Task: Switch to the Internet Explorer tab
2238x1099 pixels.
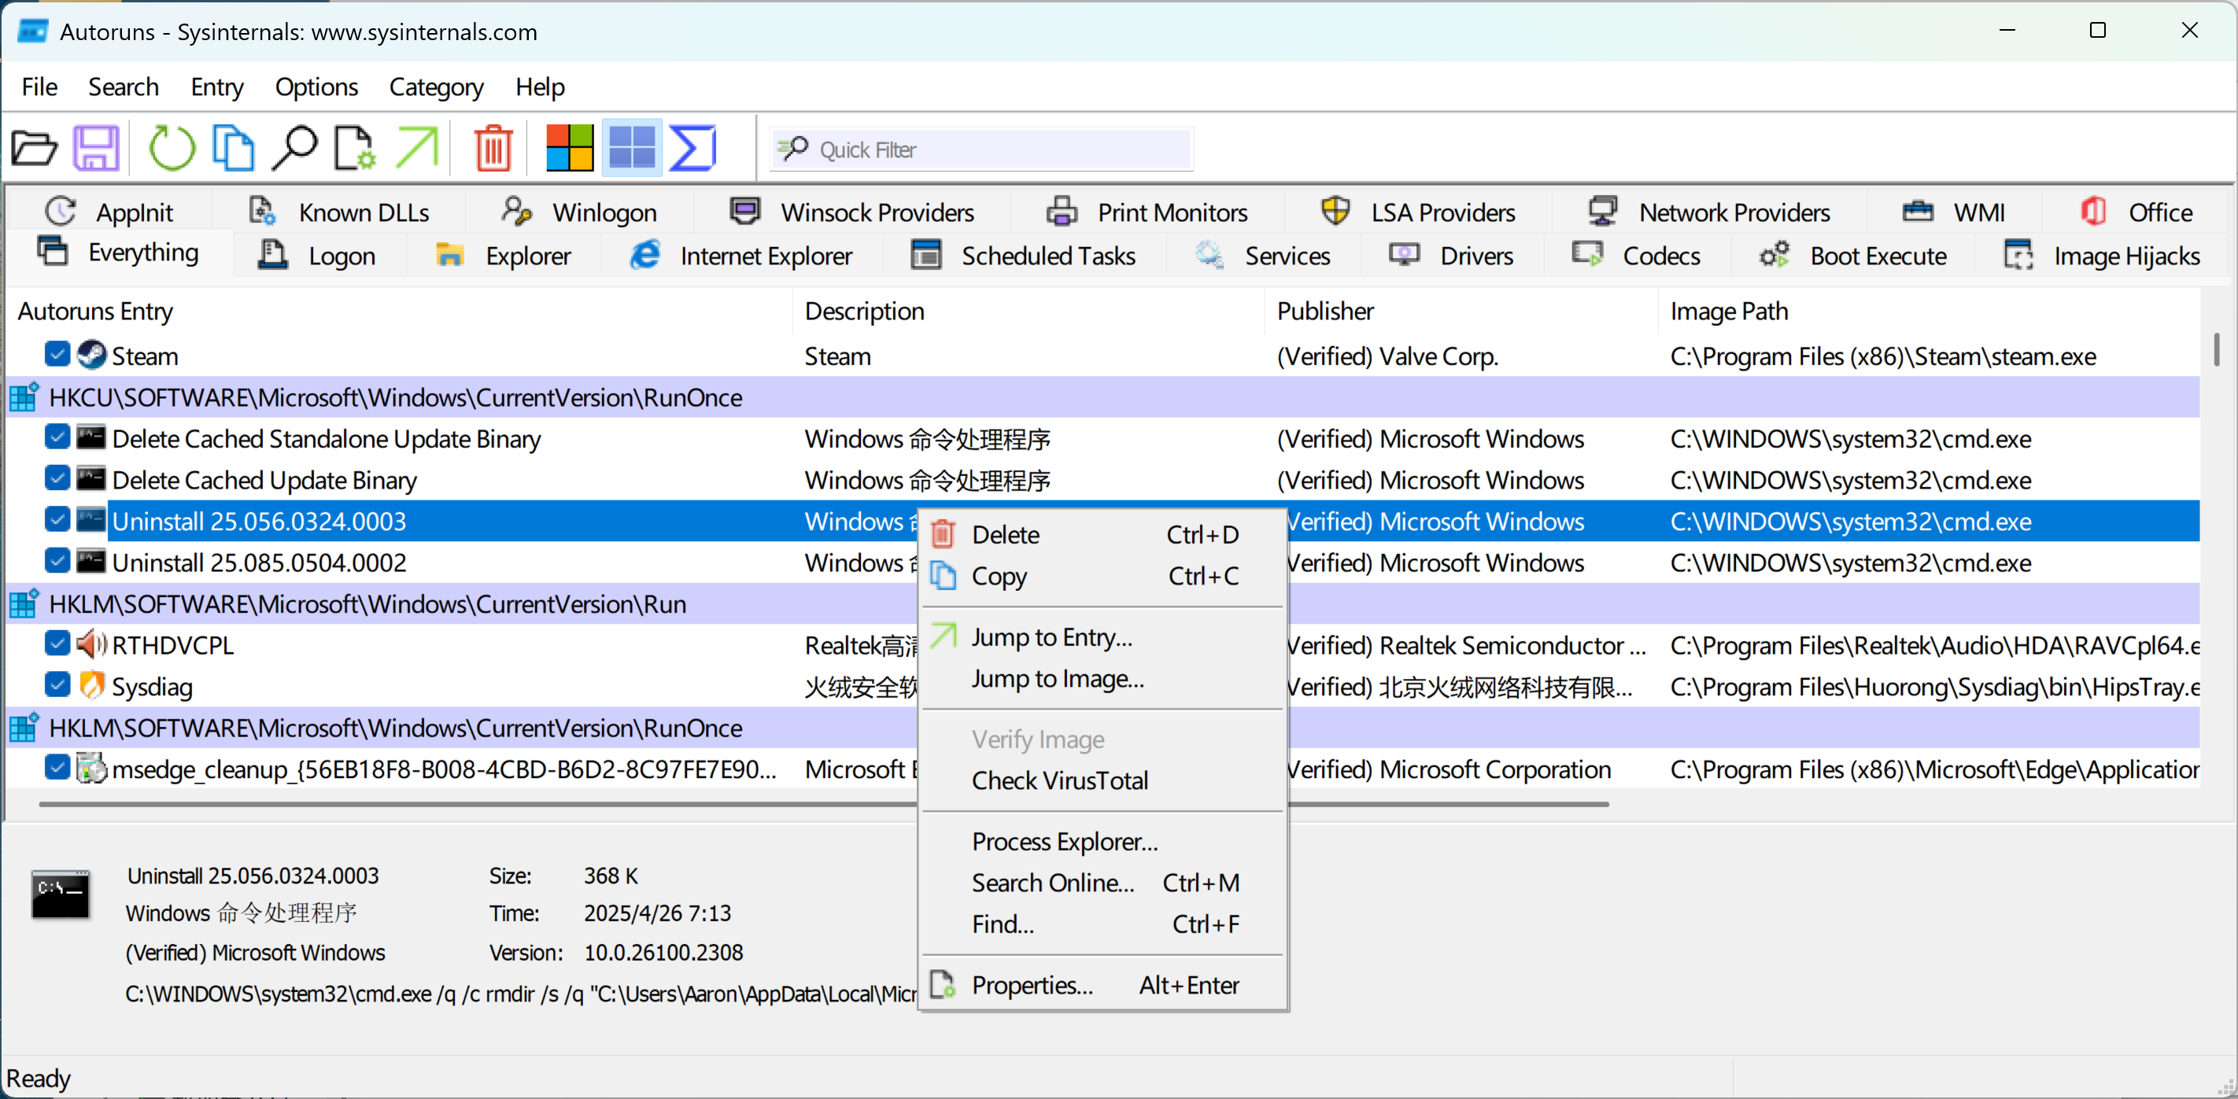Action: [742, 256]
